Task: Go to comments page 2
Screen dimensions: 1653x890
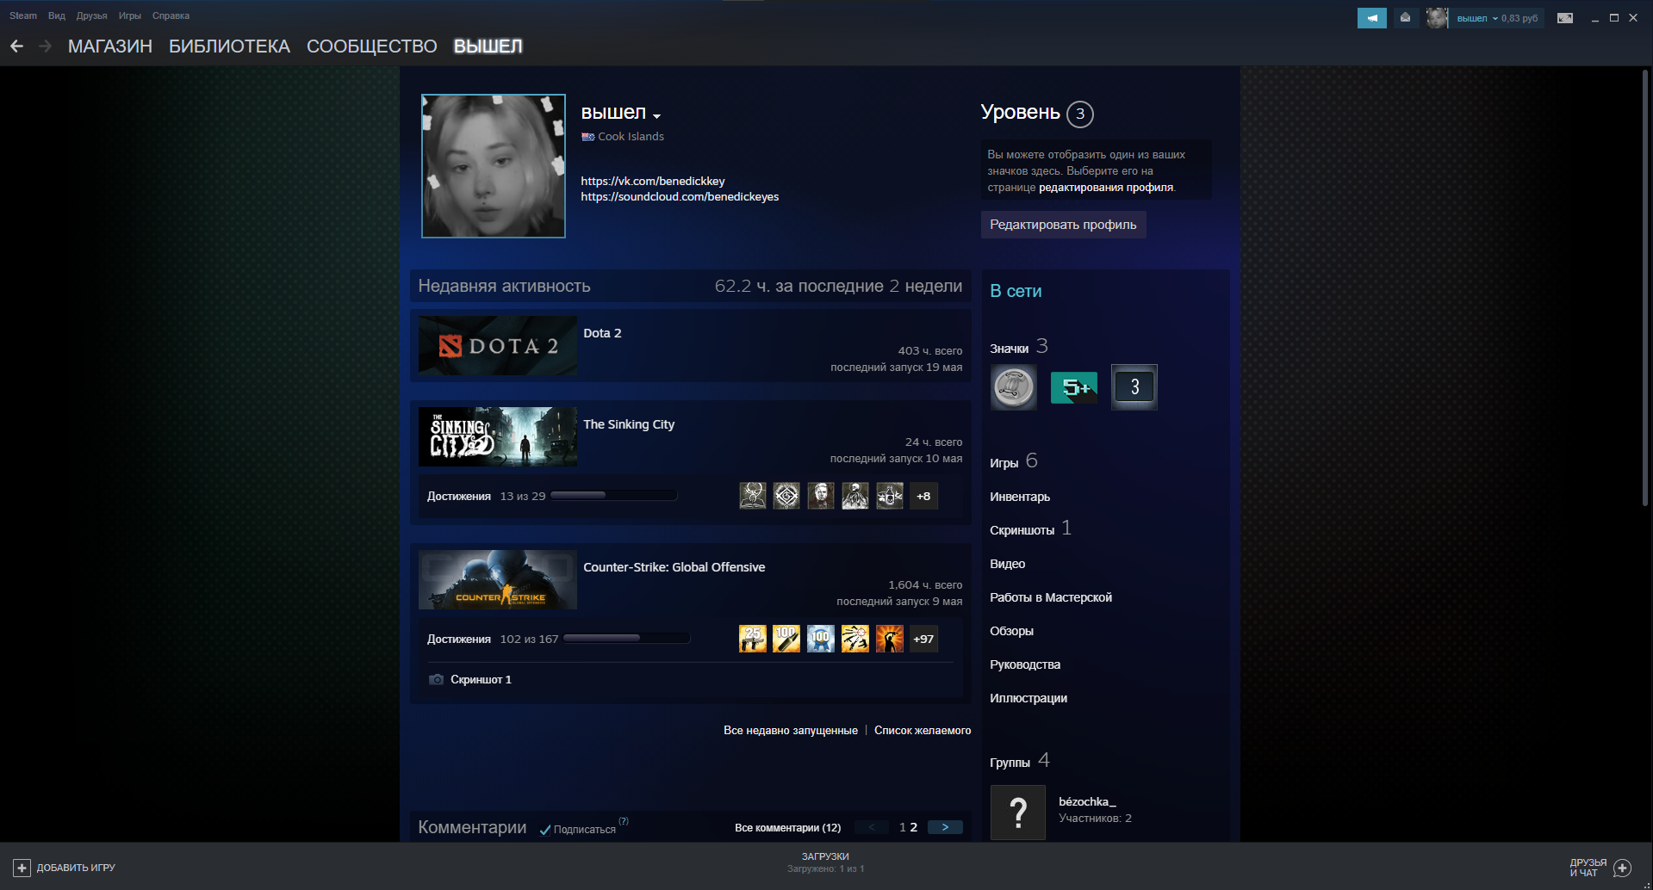Action: point(914,827)
